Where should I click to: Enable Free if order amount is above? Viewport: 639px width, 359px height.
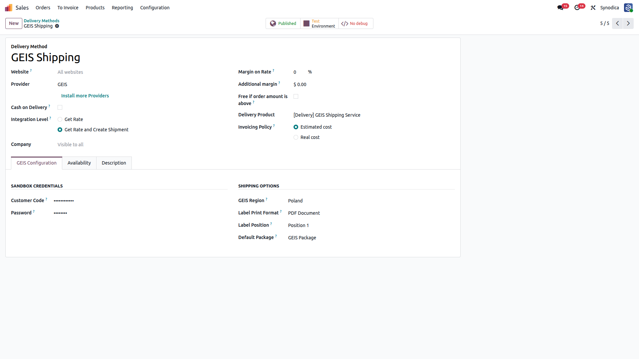(x=296, y=96)
